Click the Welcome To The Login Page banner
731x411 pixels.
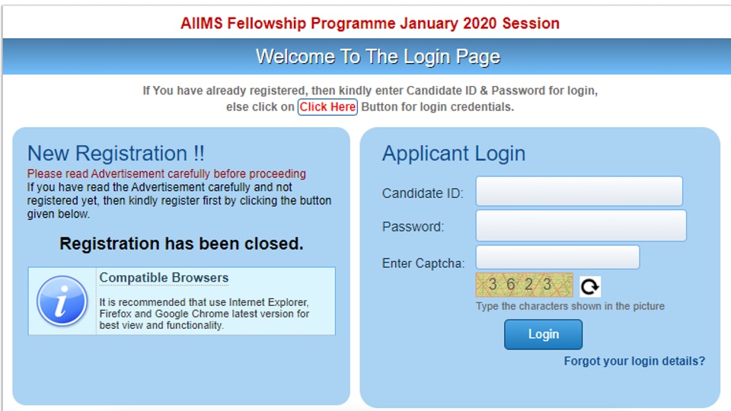(x=378, y=56)
